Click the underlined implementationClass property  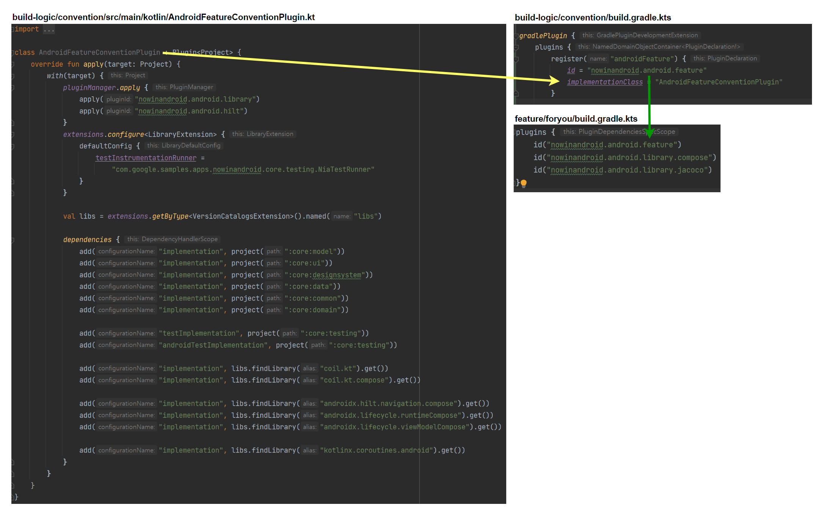coord(605,82)
